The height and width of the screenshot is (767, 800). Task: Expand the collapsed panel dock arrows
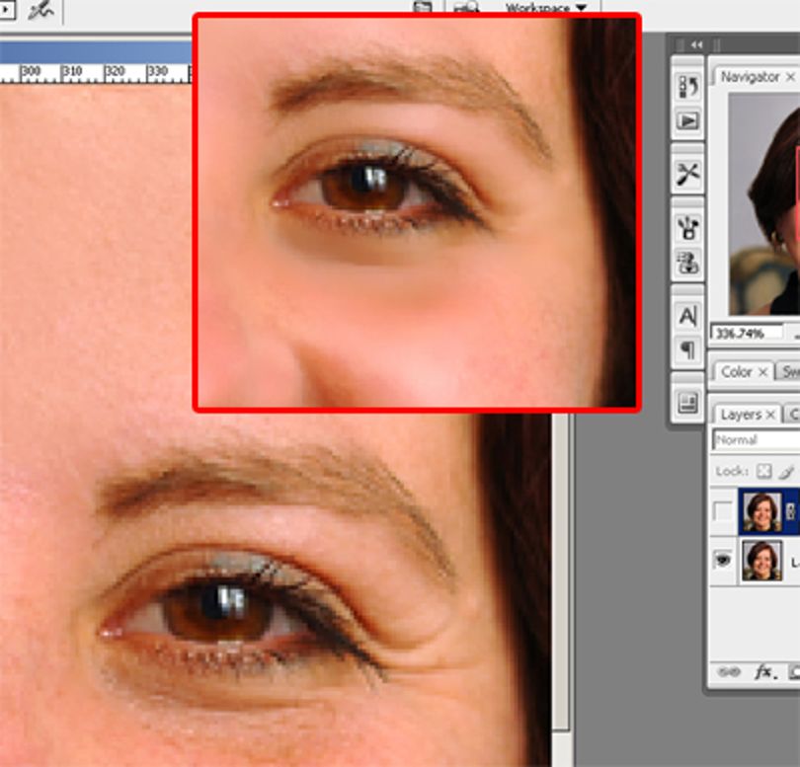(696, 44)
